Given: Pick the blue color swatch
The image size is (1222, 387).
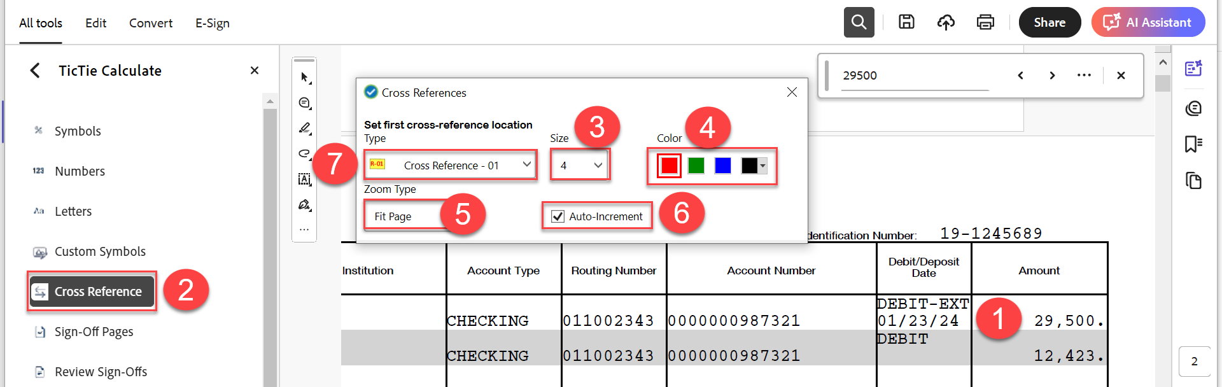Looking at the screenshot, I should pyautogui.click(x=723, y=165).
